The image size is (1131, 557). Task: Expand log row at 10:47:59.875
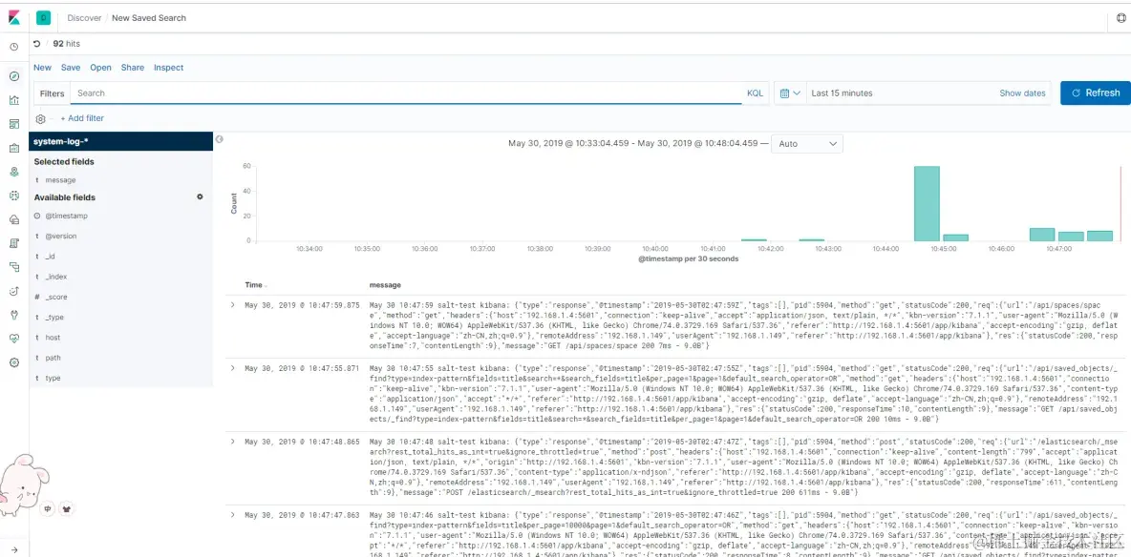(x=232, y=305)
